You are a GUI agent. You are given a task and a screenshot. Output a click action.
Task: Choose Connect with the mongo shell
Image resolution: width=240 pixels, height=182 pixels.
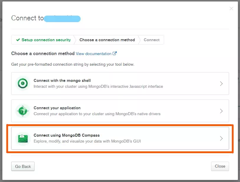(120, 84)
